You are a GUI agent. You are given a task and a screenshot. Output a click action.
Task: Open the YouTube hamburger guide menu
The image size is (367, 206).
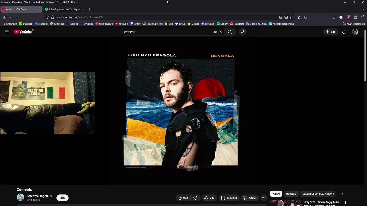click(x=7, y=32)
